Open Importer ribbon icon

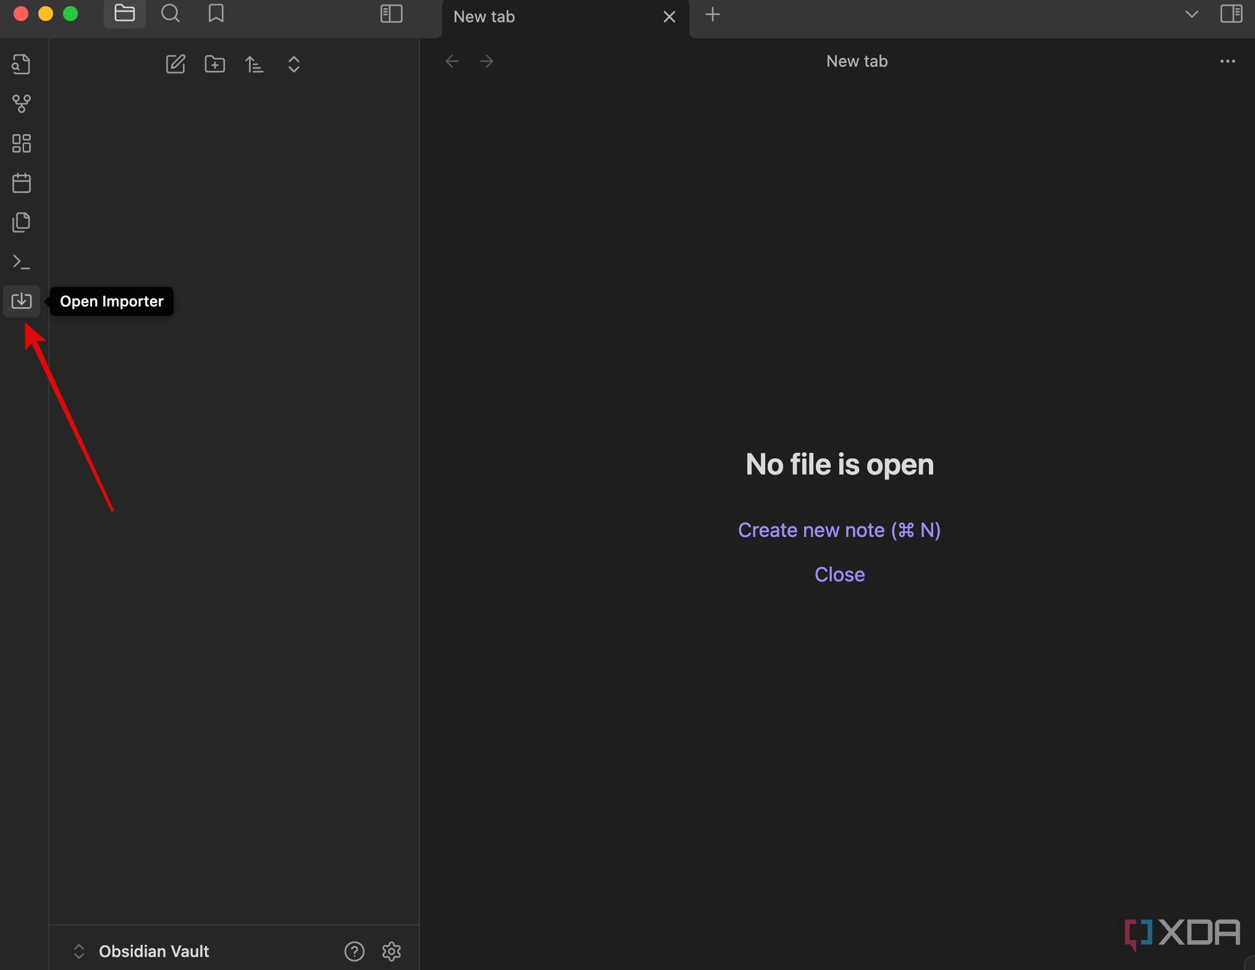[22, 301]
